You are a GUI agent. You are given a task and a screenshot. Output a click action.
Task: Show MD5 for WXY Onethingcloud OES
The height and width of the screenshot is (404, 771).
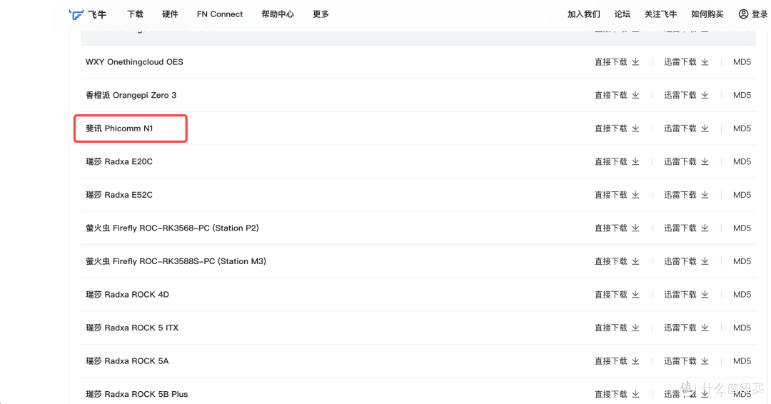click(x=742, y=62)
